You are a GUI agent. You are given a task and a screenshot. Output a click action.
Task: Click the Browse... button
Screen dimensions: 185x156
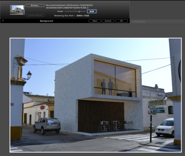(35, 5)
